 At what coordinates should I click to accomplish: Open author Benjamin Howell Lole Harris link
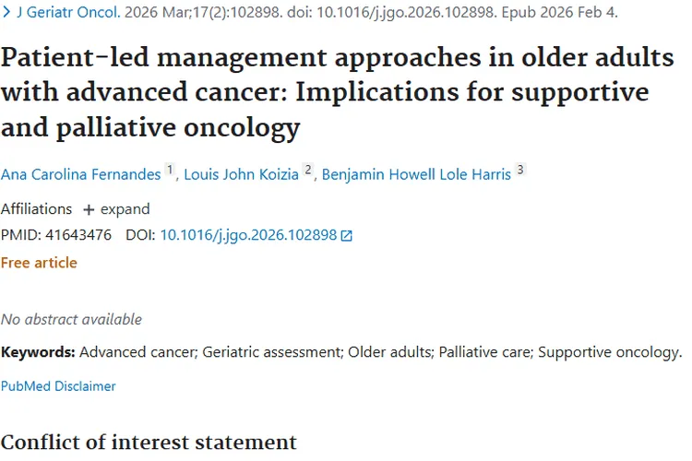coord(416,175)
